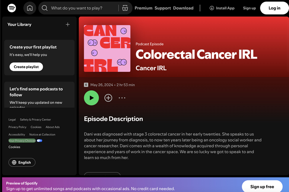This screenshot has width=289, height=192.
Task: Click the 'Podcast Episode' label
Action: coord(149,44)
